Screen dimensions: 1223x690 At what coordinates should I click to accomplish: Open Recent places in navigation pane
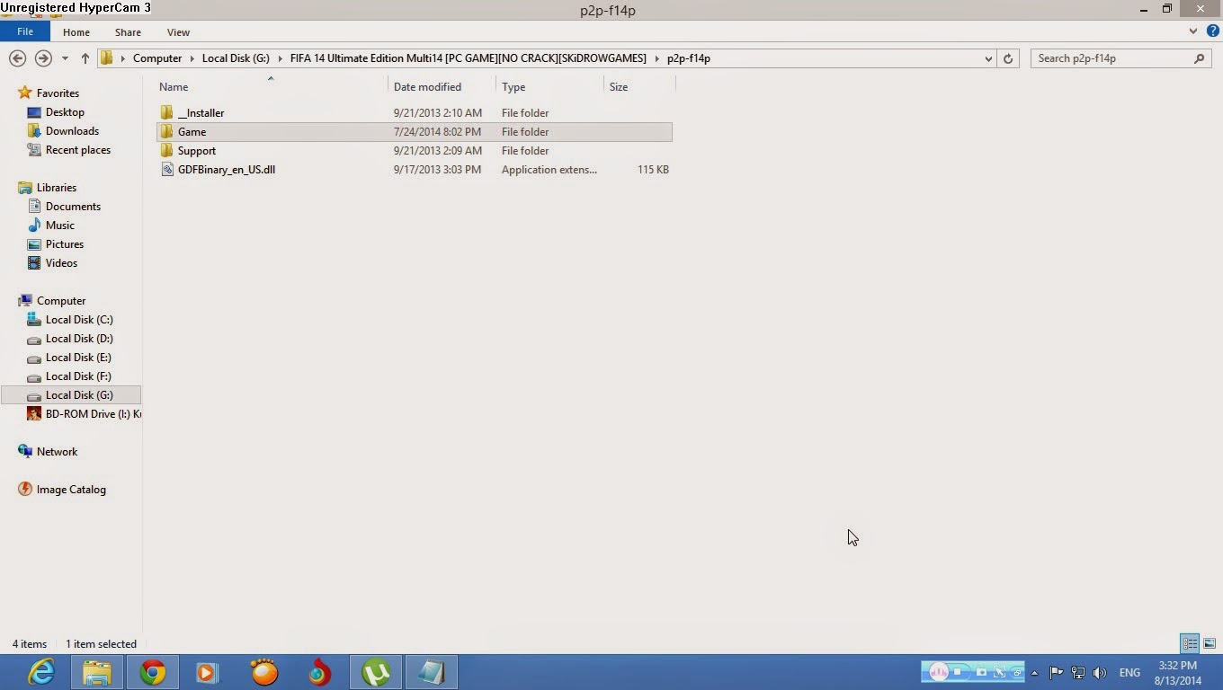point(77,150)
